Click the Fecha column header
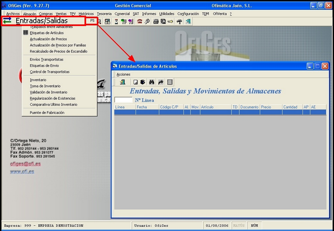334x231 pixels. [x=147, y=107]
